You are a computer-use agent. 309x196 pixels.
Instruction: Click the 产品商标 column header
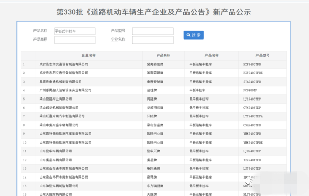(x=163, y=55)
